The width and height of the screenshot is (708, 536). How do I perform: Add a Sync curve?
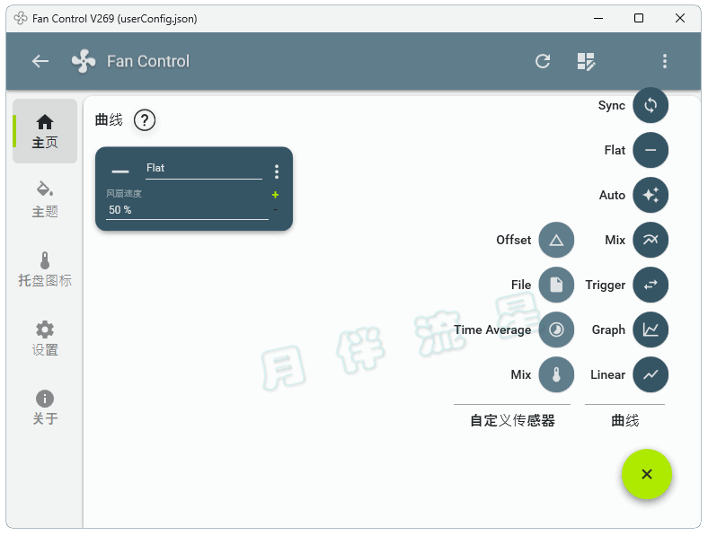[650, 105]
